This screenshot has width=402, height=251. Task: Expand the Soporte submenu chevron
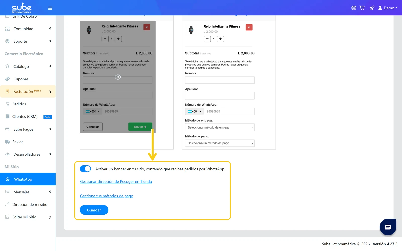click(x=50, y=41)
